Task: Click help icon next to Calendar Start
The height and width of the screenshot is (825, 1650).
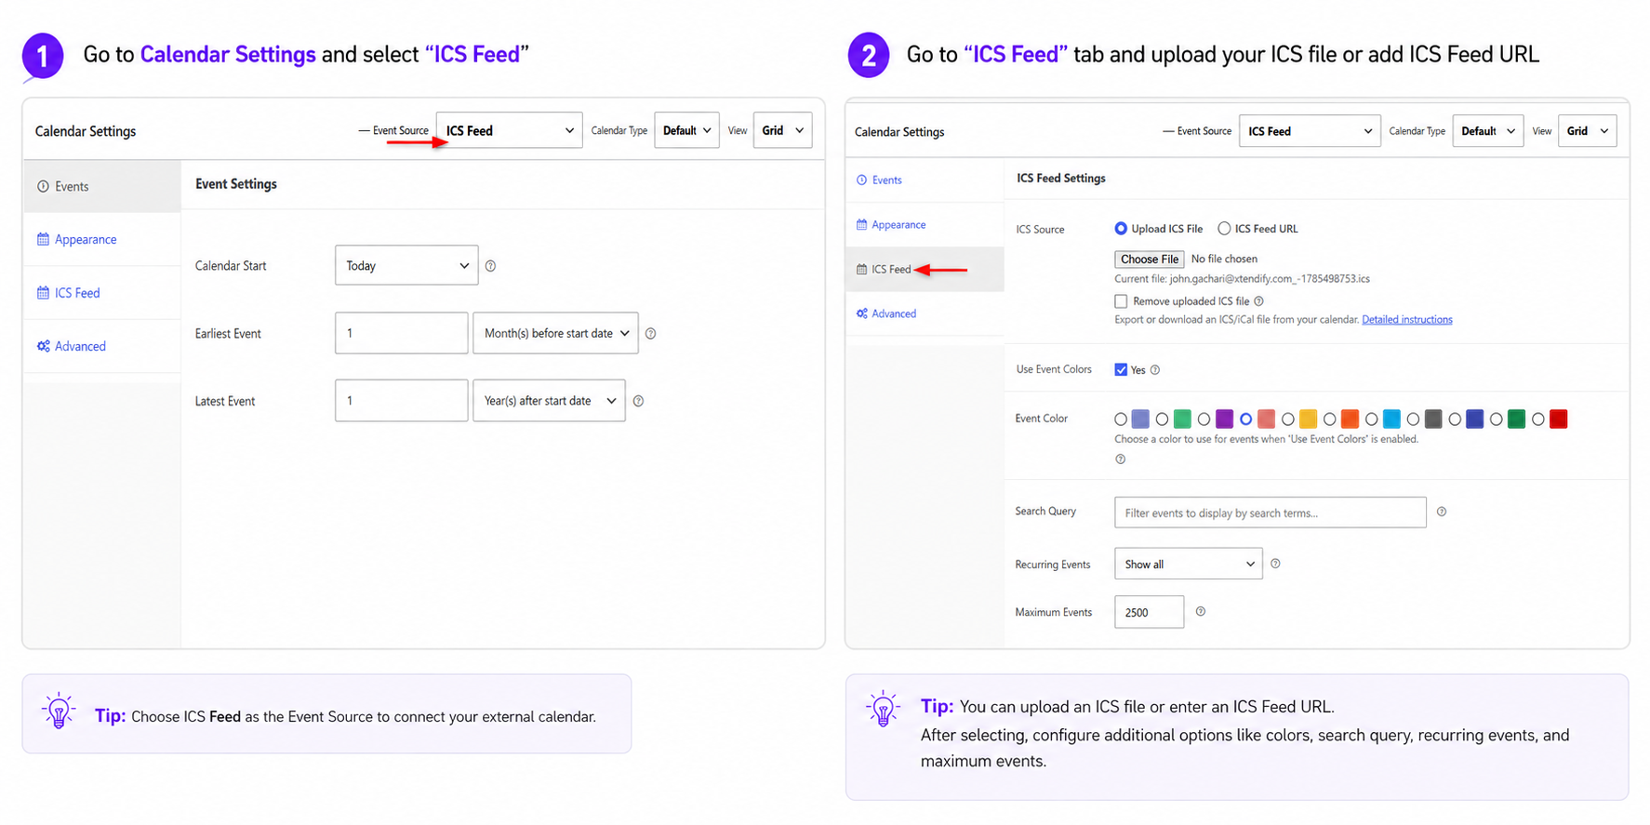Action: click(x=490, y=266)
